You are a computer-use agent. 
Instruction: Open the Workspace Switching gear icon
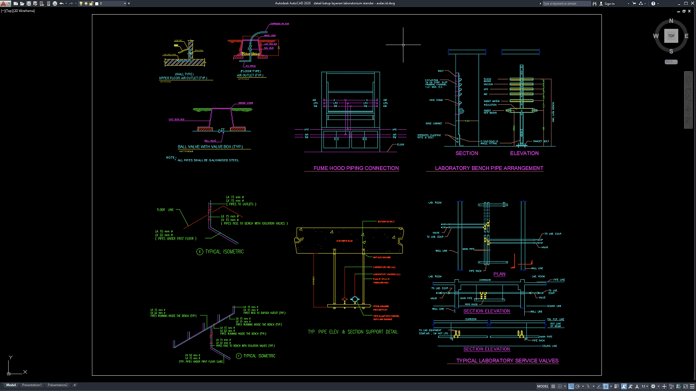653,386
